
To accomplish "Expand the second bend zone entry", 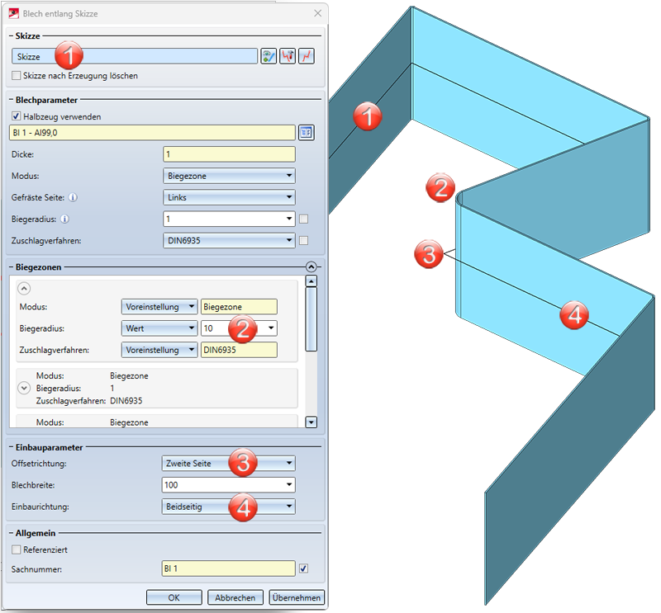I will tap(24, 388).
